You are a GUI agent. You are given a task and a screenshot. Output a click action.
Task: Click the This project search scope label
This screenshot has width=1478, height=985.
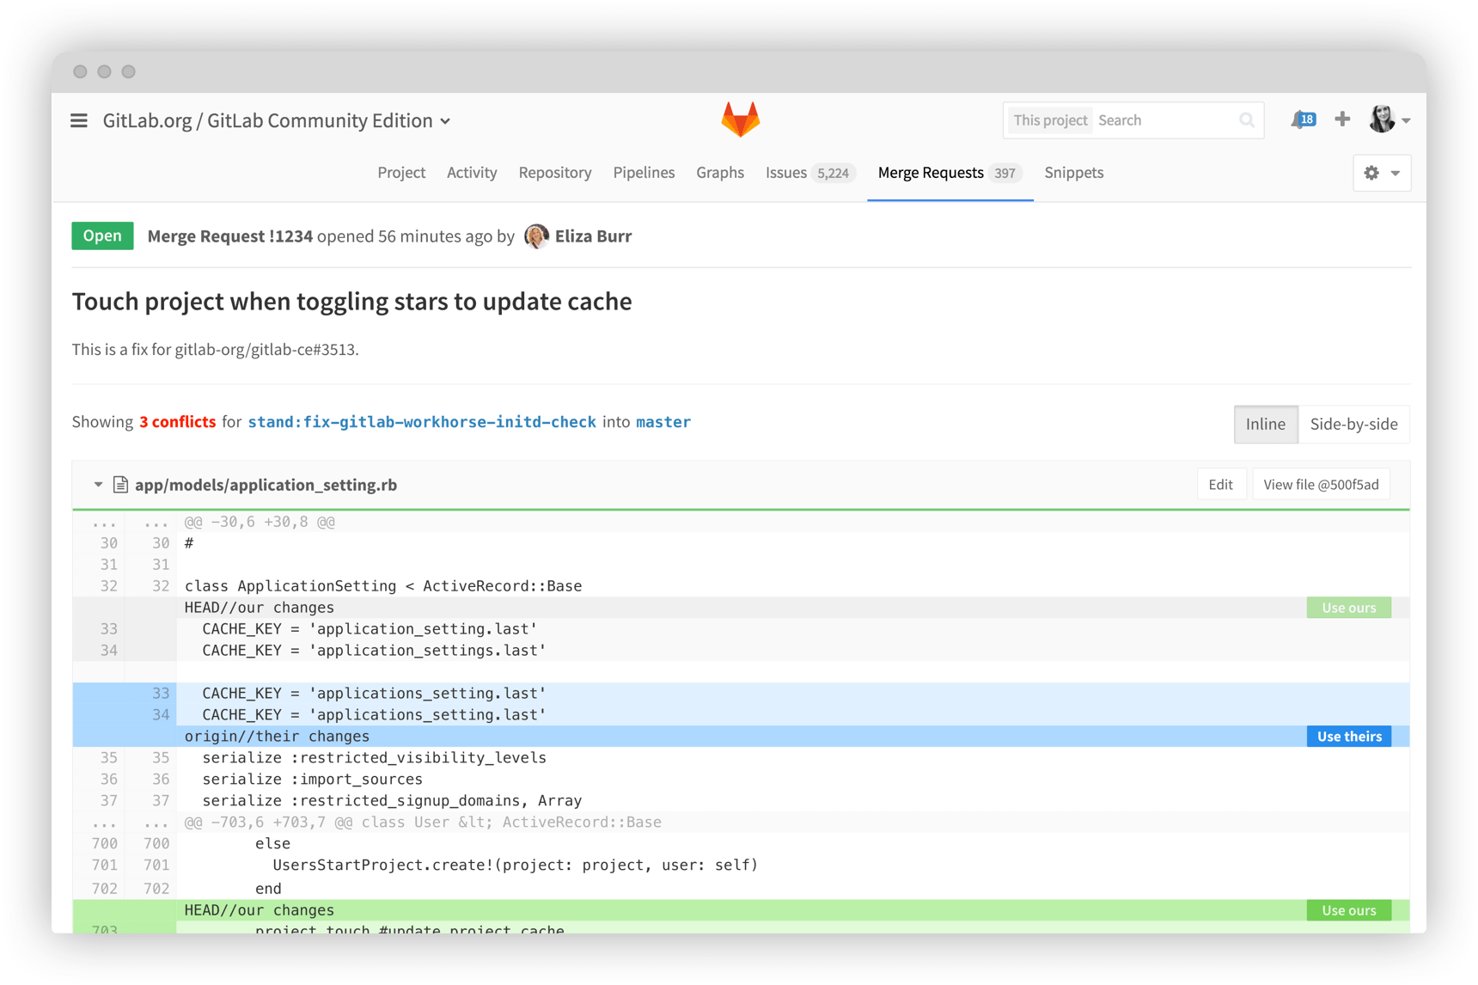(x=1049, y=120)
